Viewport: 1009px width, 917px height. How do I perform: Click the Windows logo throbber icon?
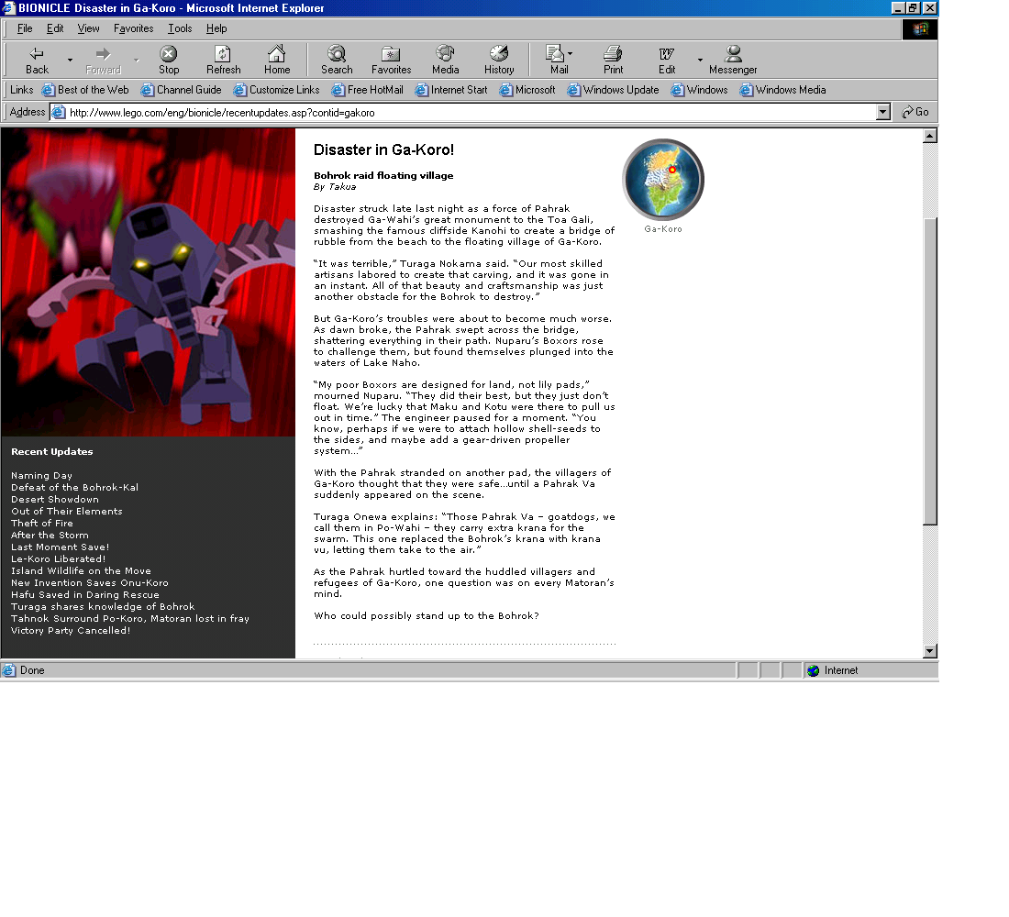(x=919, y=29)
